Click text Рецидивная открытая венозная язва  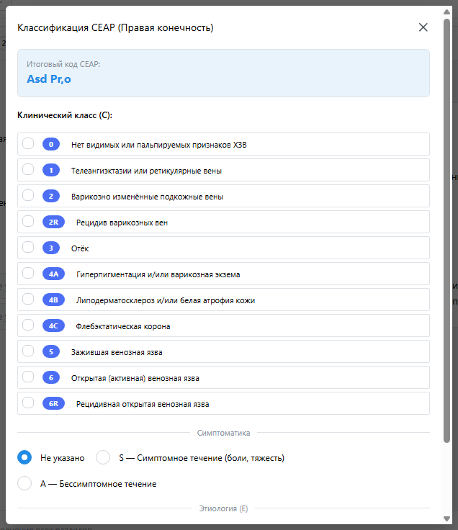click(x=143, y=404)
